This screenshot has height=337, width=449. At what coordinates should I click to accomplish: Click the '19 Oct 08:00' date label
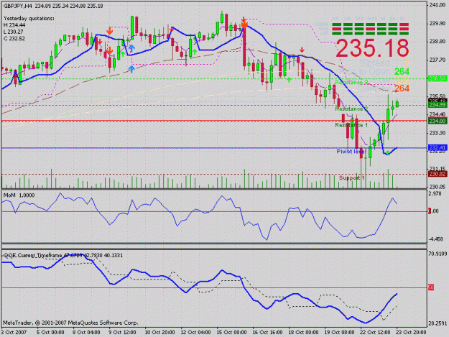(339, 332)
